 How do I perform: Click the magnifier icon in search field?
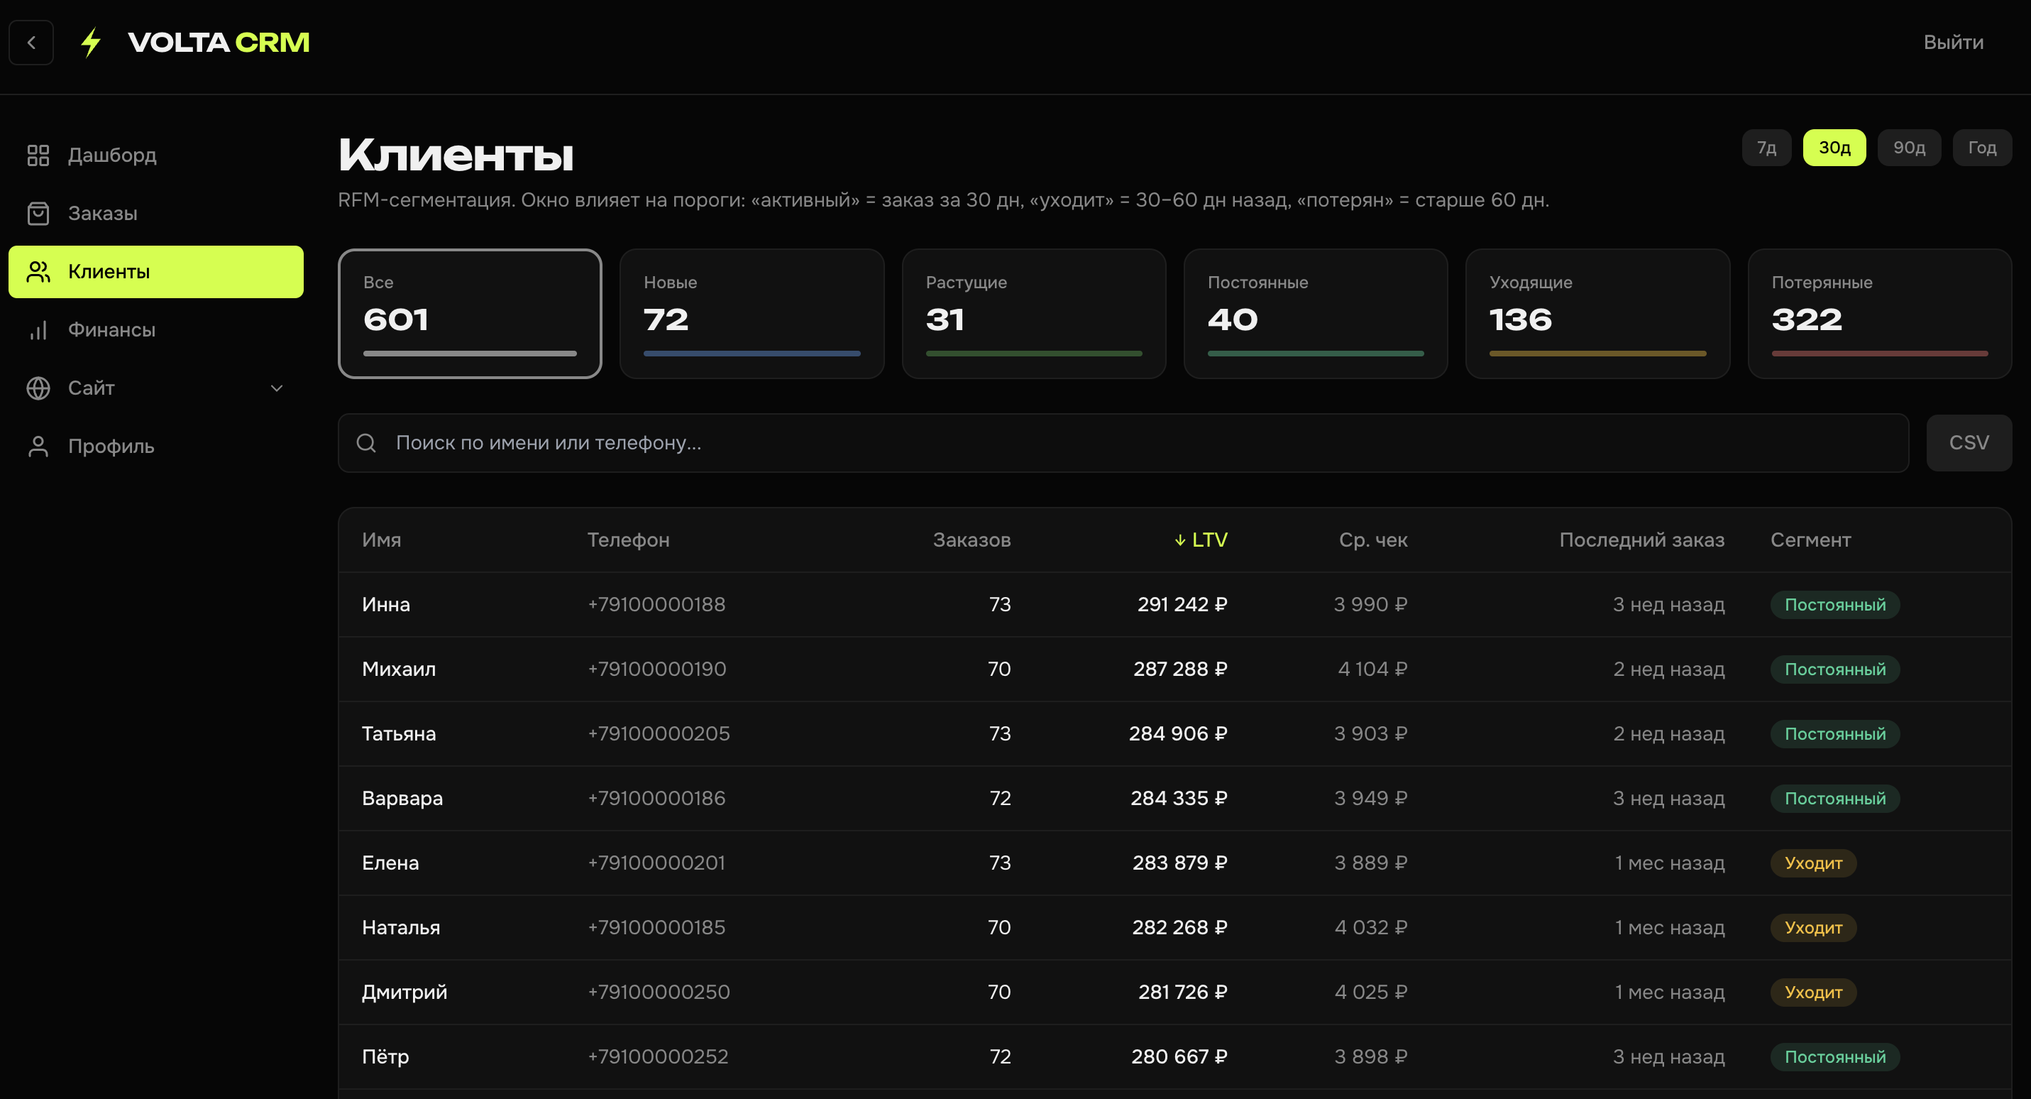coord(367,444)
